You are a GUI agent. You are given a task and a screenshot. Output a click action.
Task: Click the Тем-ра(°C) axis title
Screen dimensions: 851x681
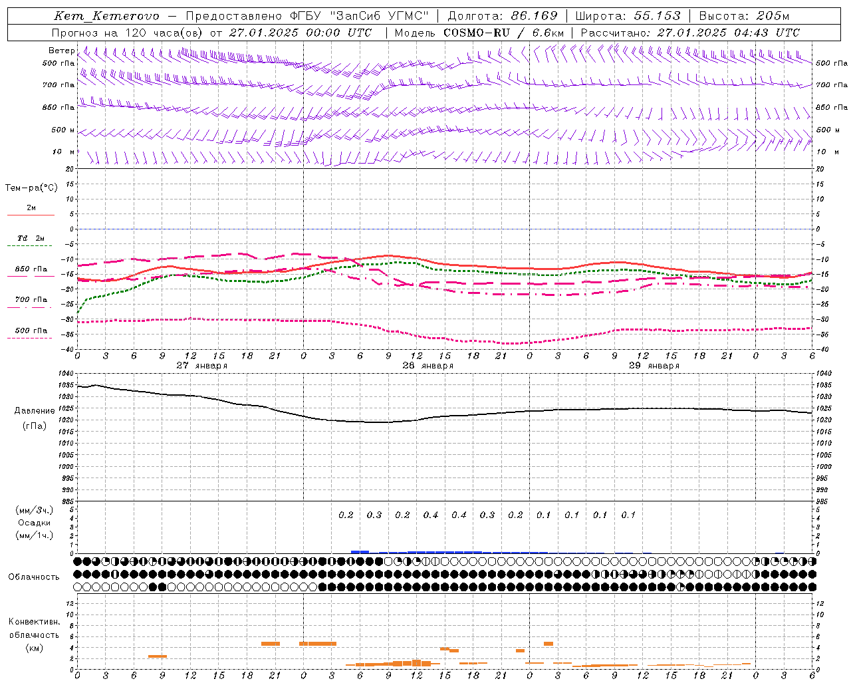point(31,188)
